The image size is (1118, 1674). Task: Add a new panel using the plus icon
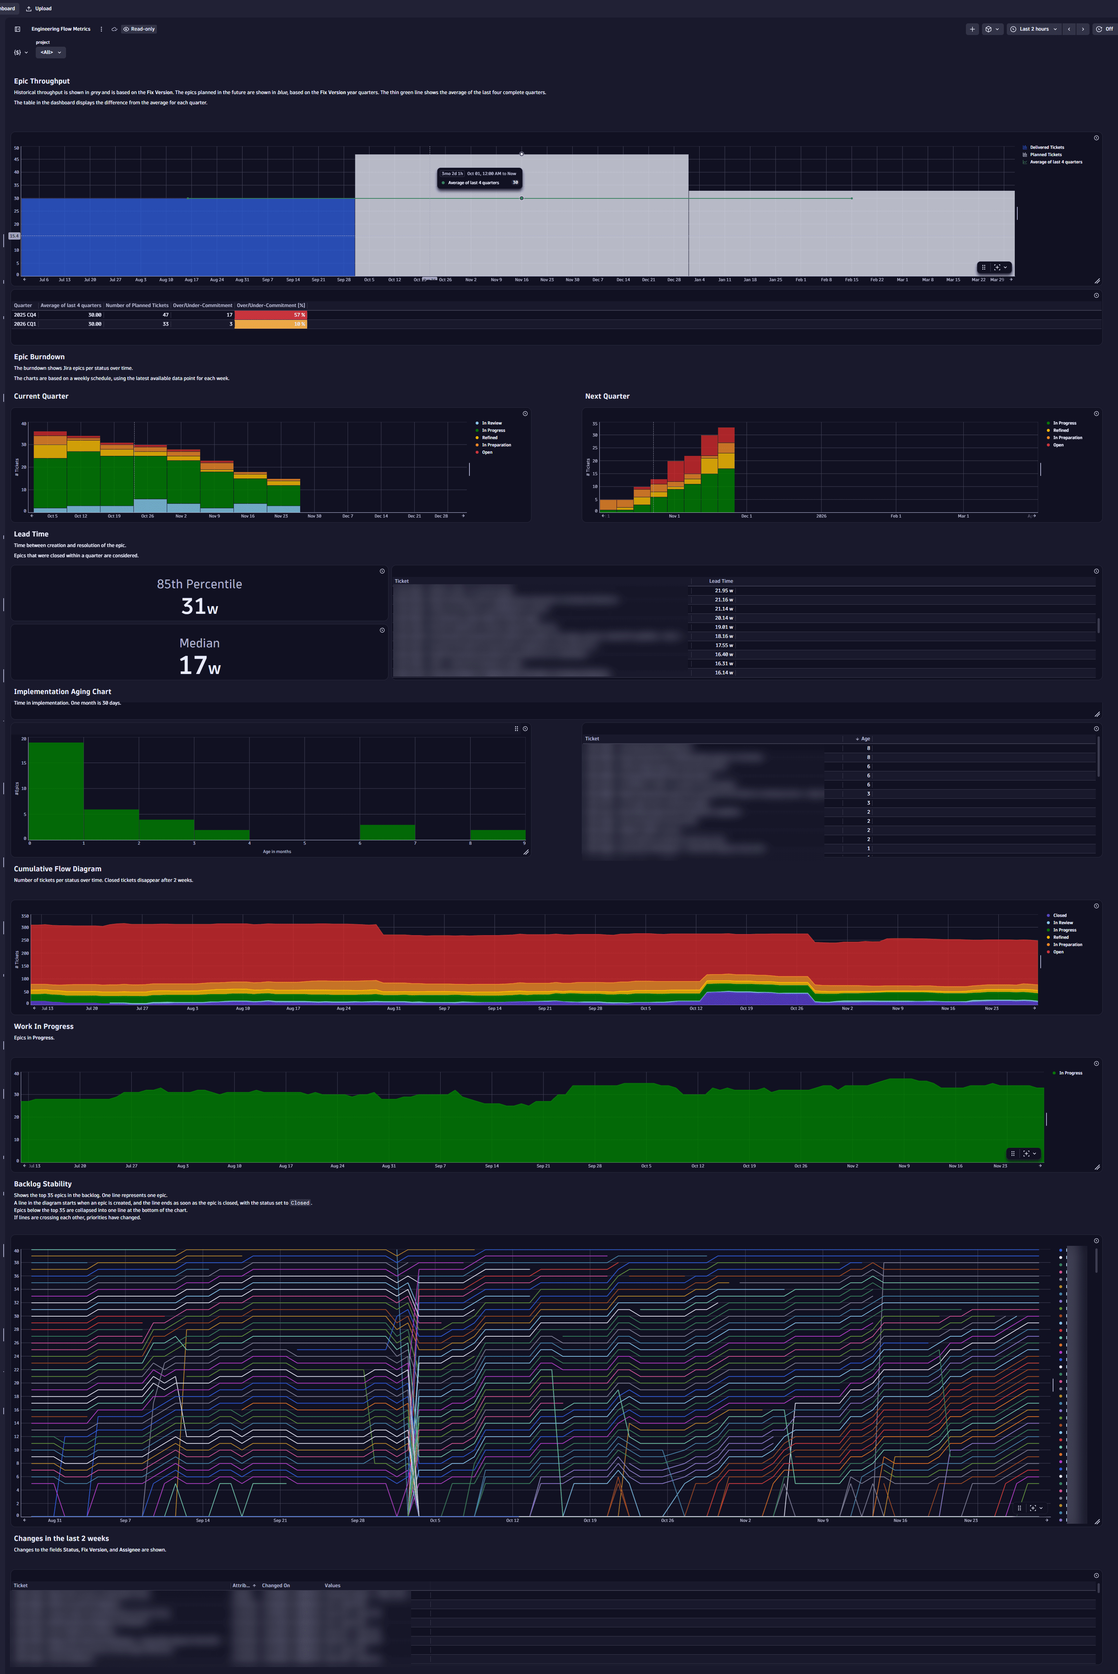point(972,29)
